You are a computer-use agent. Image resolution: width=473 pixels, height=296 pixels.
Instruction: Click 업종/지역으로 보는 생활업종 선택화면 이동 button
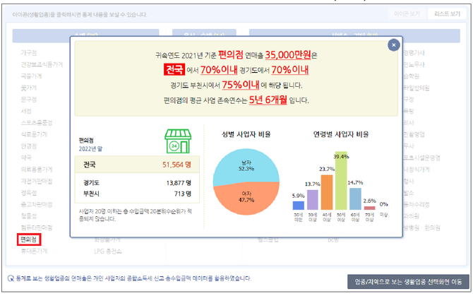(407, 281)
